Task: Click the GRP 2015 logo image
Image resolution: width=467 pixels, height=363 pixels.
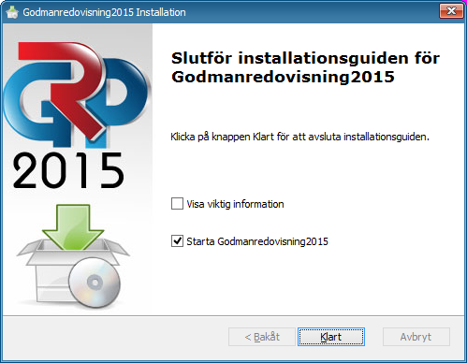Action: [77, 115]
